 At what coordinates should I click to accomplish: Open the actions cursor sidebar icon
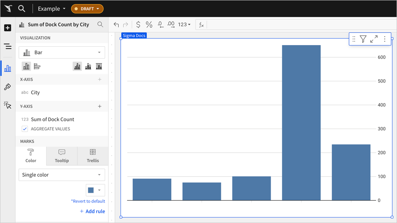[8, 105]
